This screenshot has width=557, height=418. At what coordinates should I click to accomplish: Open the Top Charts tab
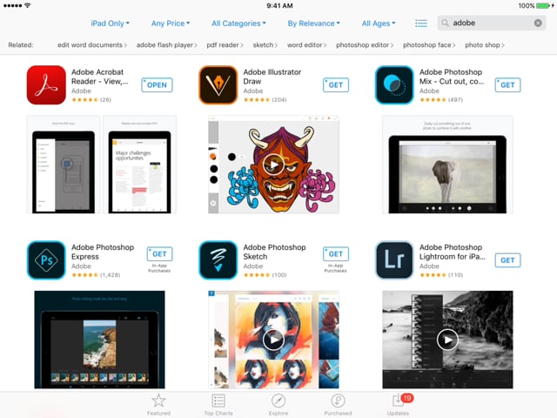218,405
